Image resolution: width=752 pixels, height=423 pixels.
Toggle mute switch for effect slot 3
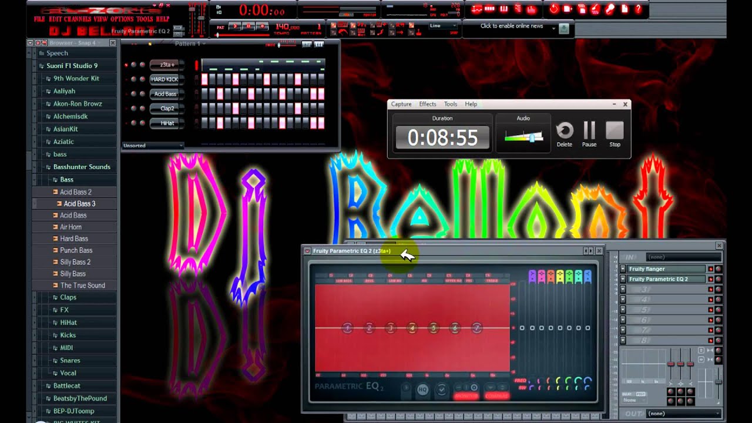coord(710,289)
